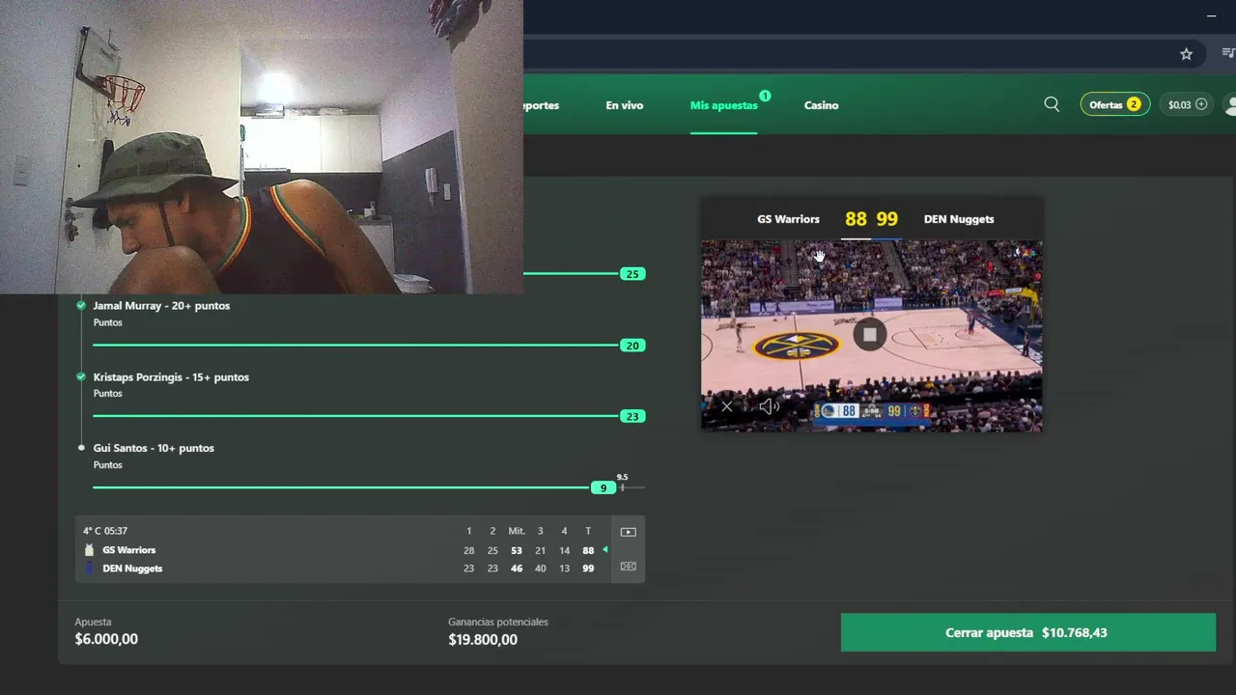Open the browser media control icon
The width and height of the screenshot is (1236, 695).
(1228, 54)
